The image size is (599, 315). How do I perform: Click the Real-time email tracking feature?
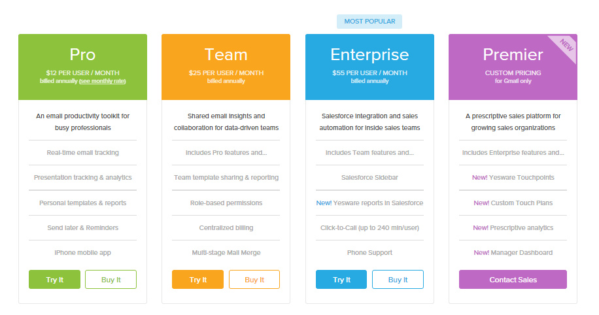[x=82, y=153]
